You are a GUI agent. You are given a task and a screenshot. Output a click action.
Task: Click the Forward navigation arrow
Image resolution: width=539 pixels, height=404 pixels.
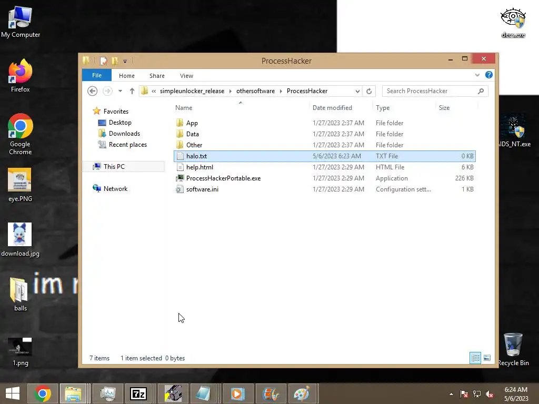(x=107, y=91)
